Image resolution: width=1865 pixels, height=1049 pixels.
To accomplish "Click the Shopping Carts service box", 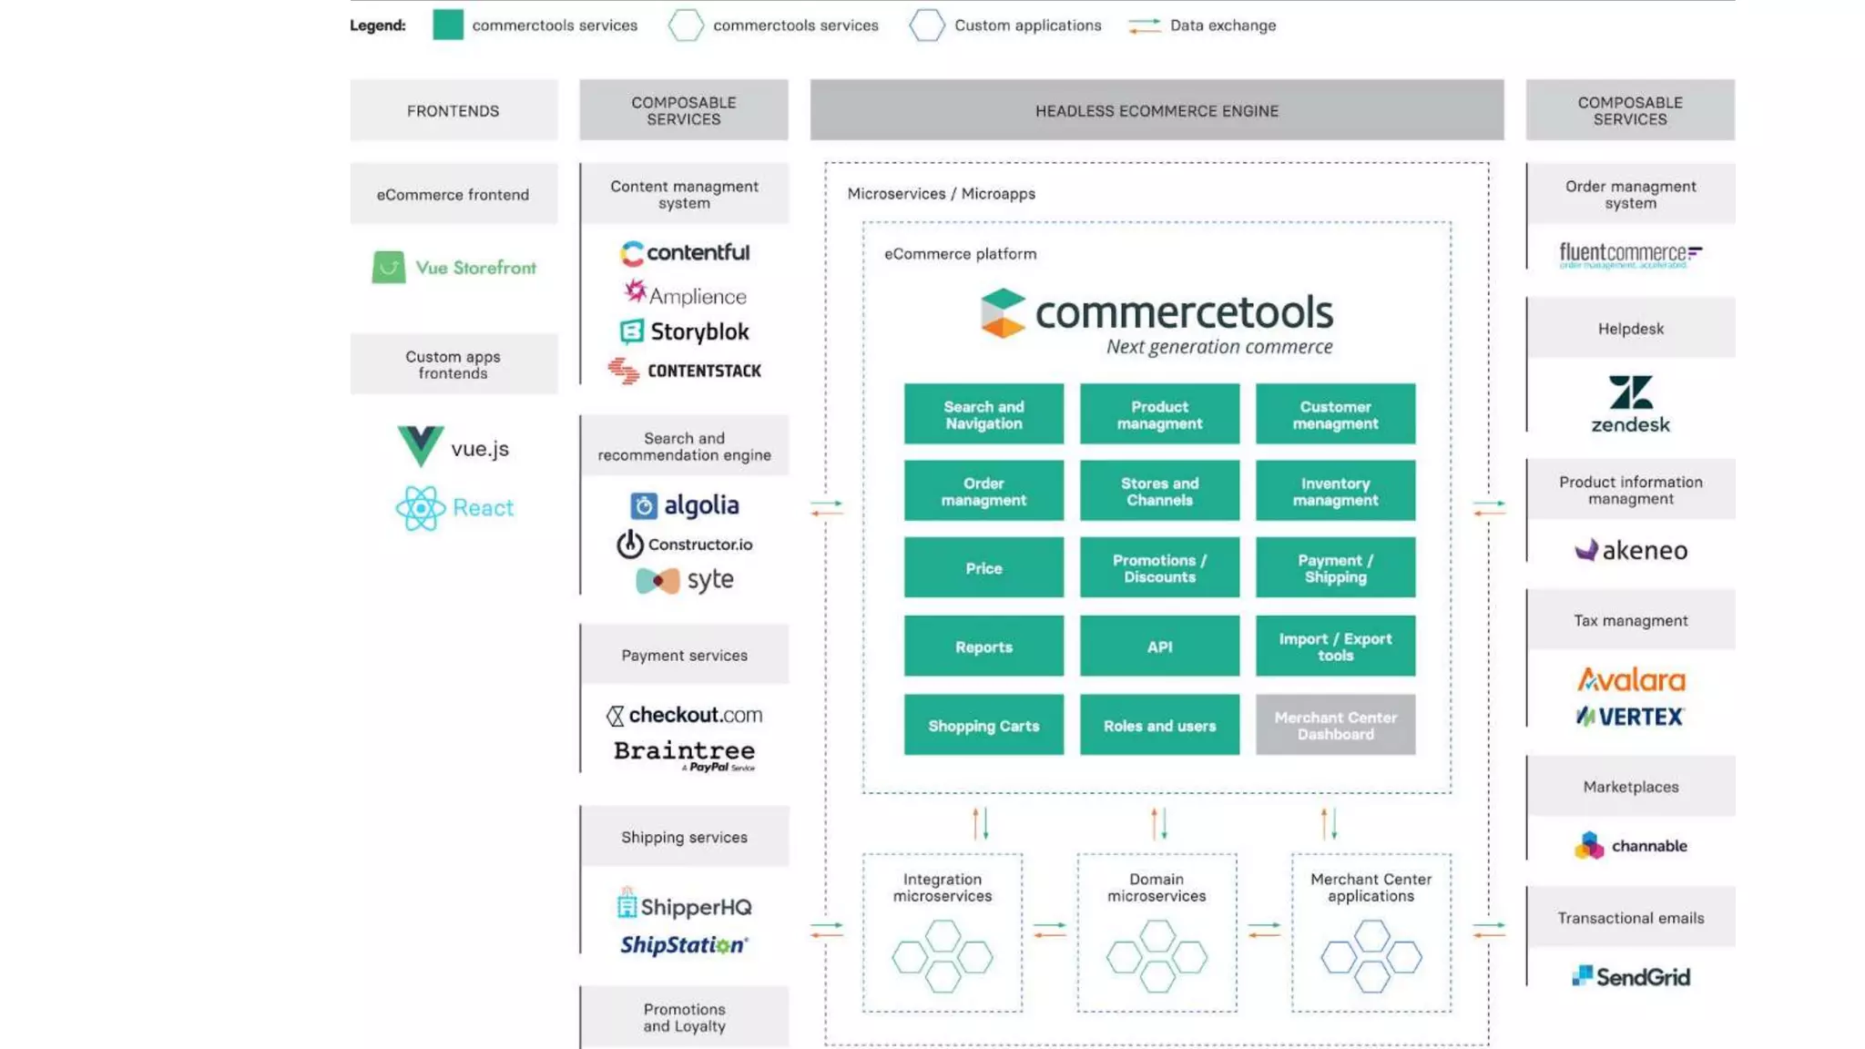I will 983,726.
